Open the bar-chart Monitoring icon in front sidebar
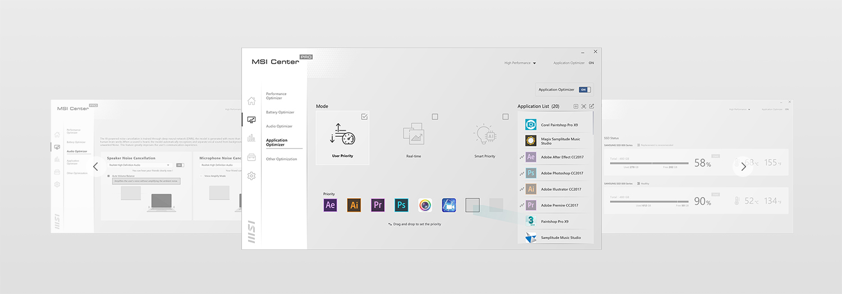The width and height of the screenshot is (842, 294). (x=251, y=138)
